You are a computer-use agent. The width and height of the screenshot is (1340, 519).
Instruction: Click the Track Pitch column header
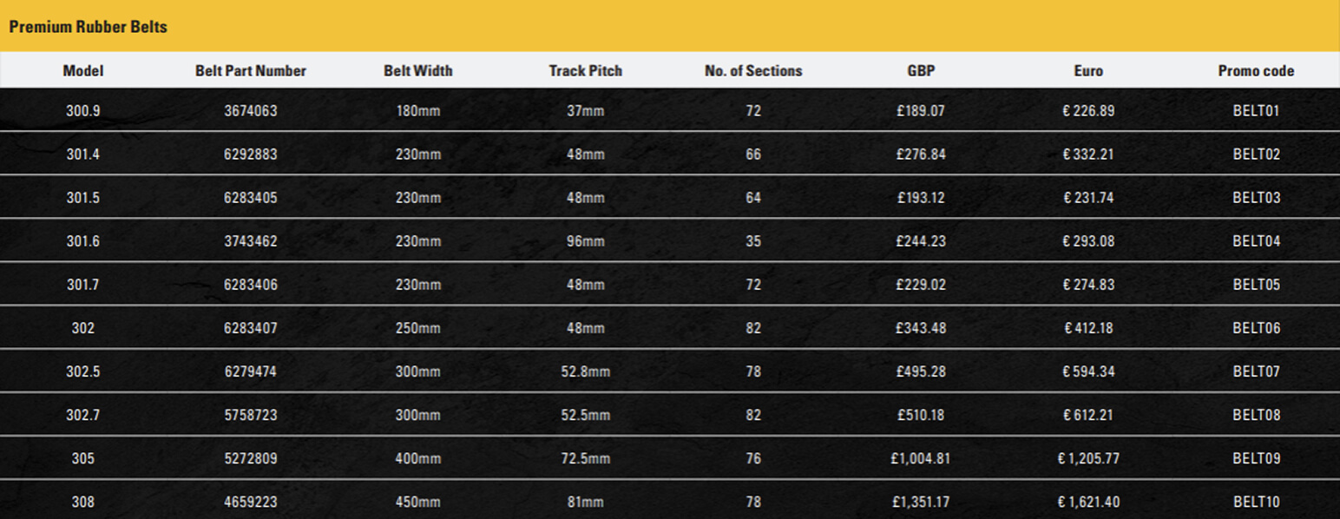[x=586, y=71]
